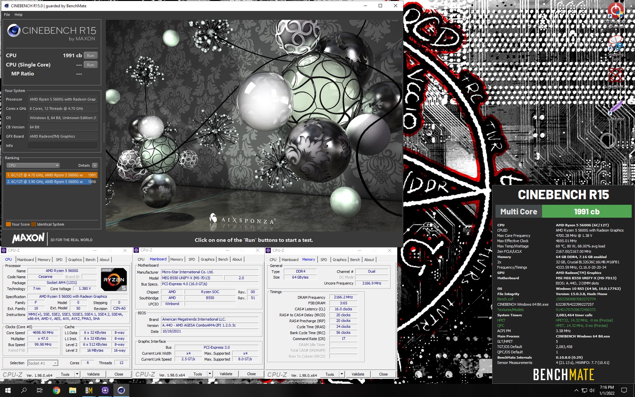Show hidden system tray icons
635x397 pixels.
point(576,390)
